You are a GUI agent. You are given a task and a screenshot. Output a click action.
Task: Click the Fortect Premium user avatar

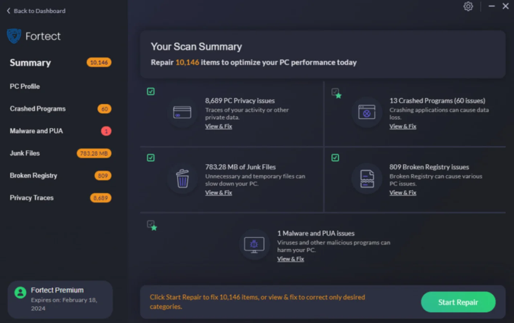(x=20, y=293)
